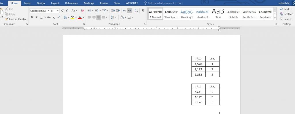Insert a bulleted list
The height and width of the screenshot is (114, 295).
(89, 11)
